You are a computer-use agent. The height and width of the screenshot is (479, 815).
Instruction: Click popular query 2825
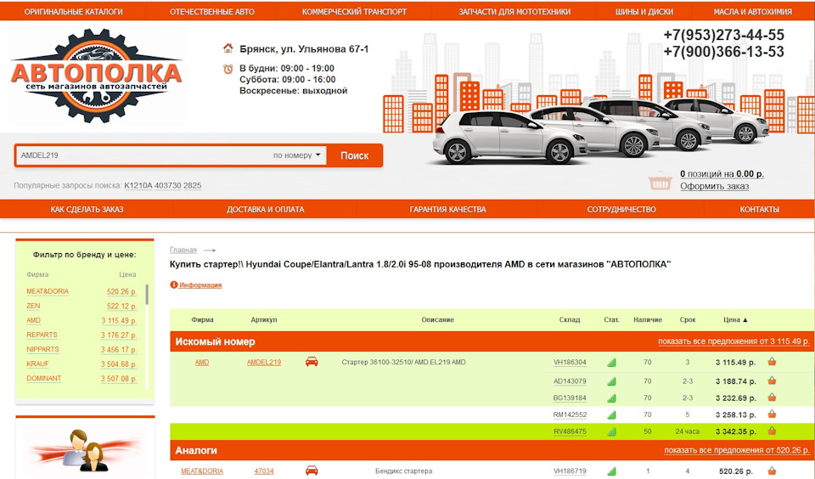point(193,185)
